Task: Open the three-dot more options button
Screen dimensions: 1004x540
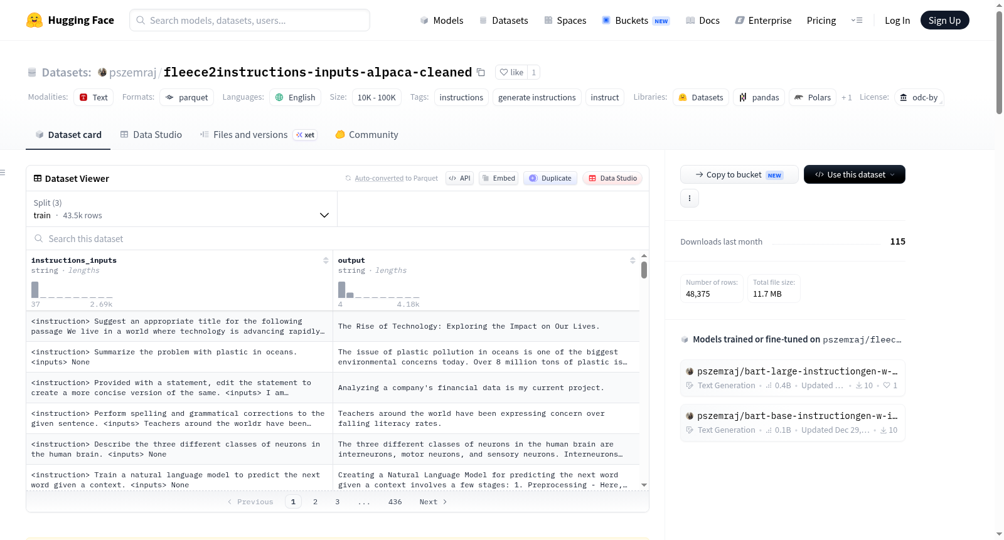Action: coord(690,198)
